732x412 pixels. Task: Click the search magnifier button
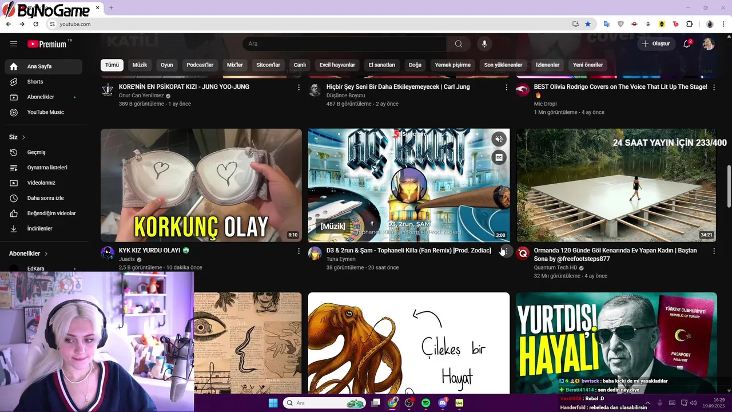(x=459, y=44)
